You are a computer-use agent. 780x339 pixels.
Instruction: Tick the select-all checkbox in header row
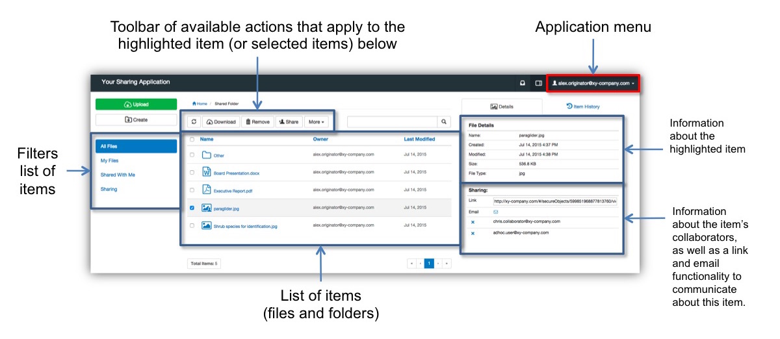(192, 139)
